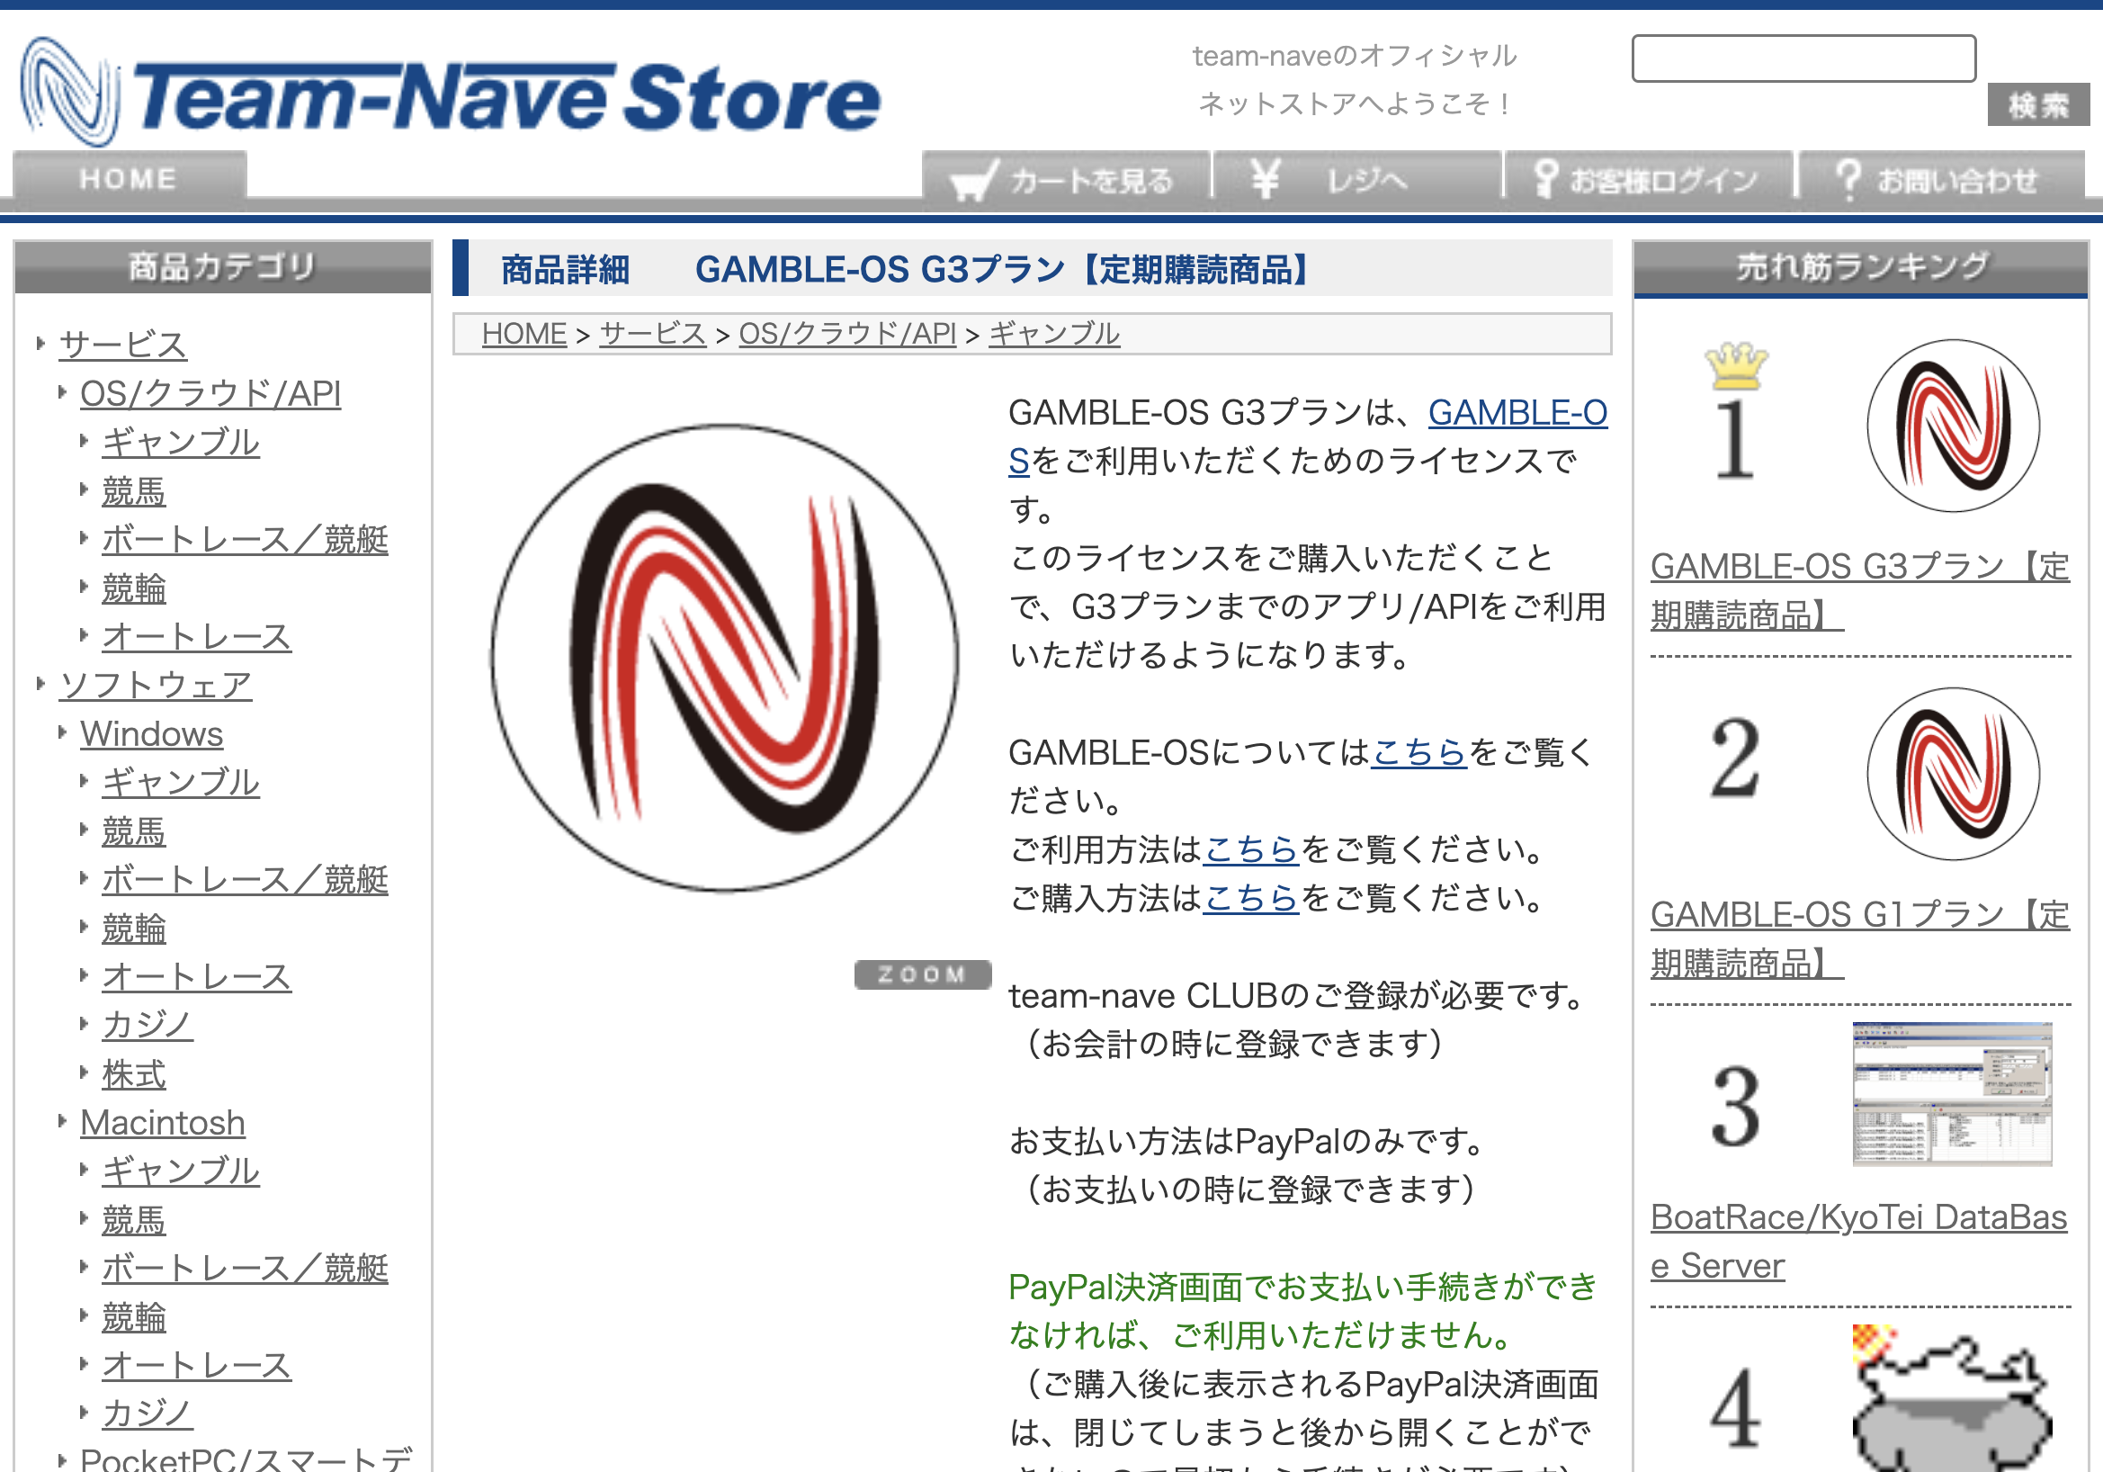The image size is (2103, 1472).
Task: Open ボートレース／競艇 under OS/クラウド/API
Action: coord(245,540)
